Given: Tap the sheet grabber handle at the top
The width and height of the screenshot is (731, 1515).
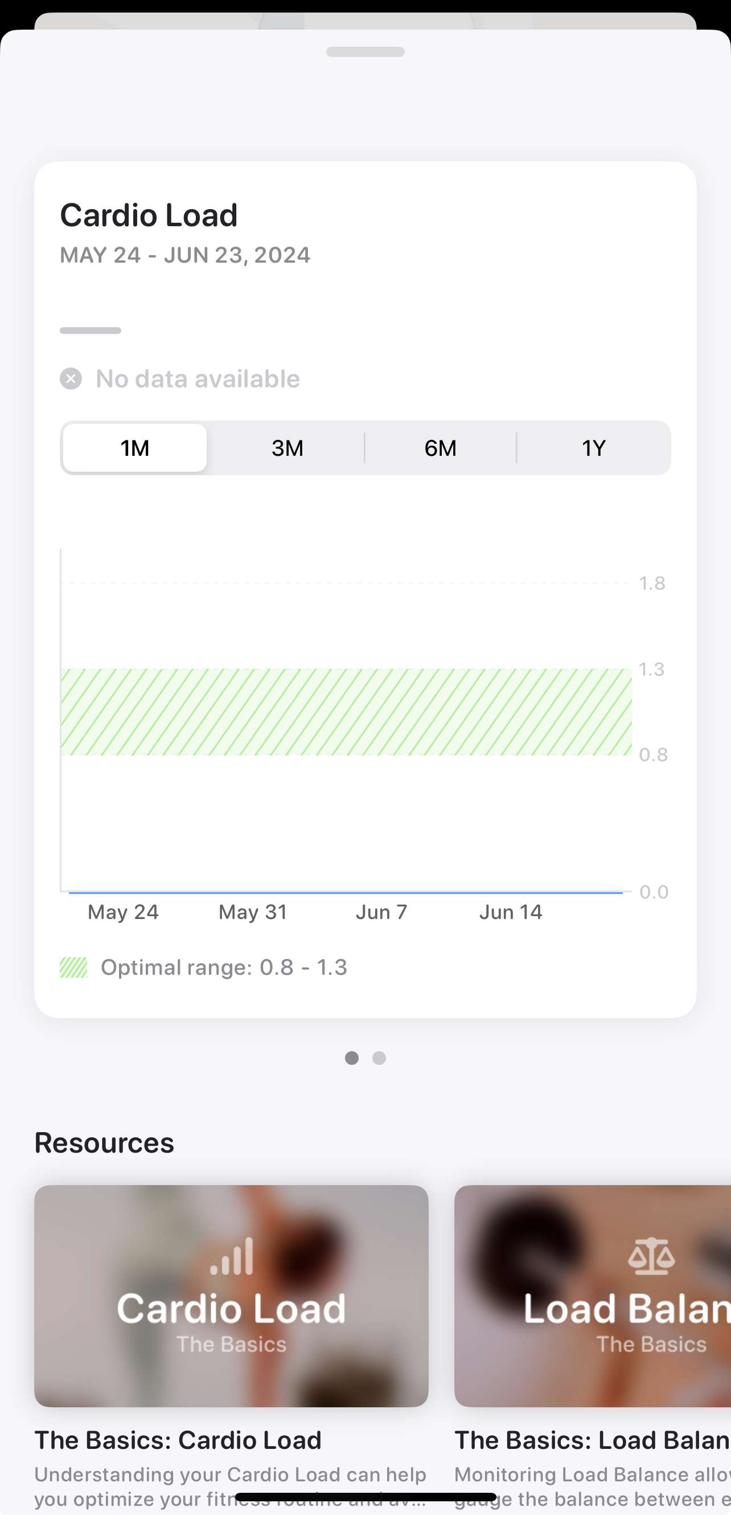Looking at the screenshot, I should 365,52.
